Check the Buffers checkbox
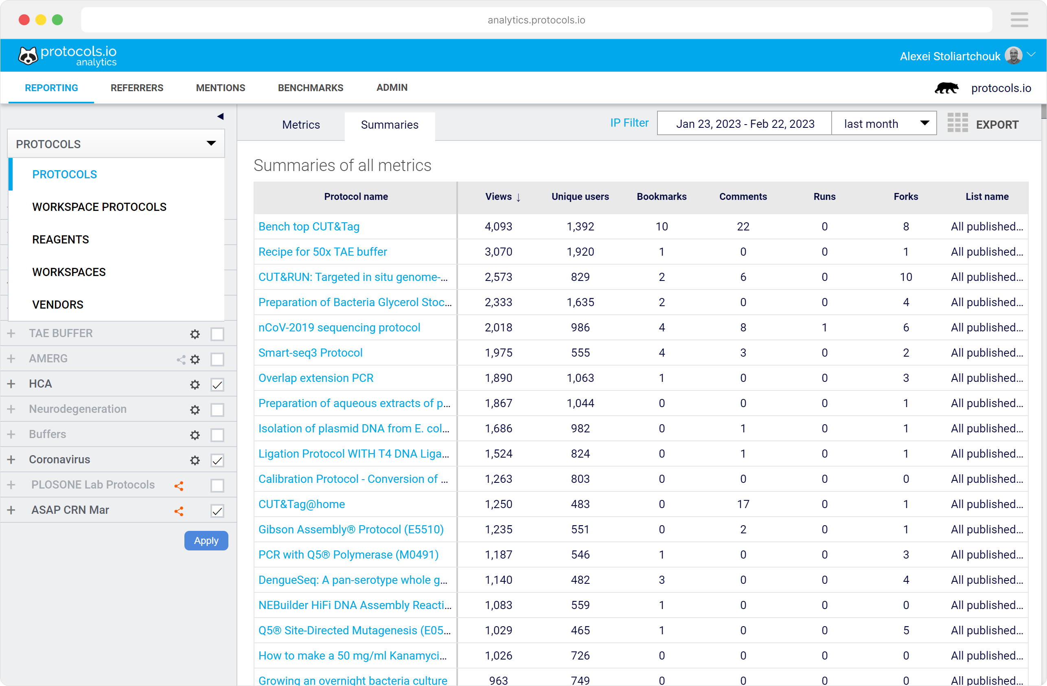Image resolution: width=1047 pixels, height=686 pixels. point(217,435)
